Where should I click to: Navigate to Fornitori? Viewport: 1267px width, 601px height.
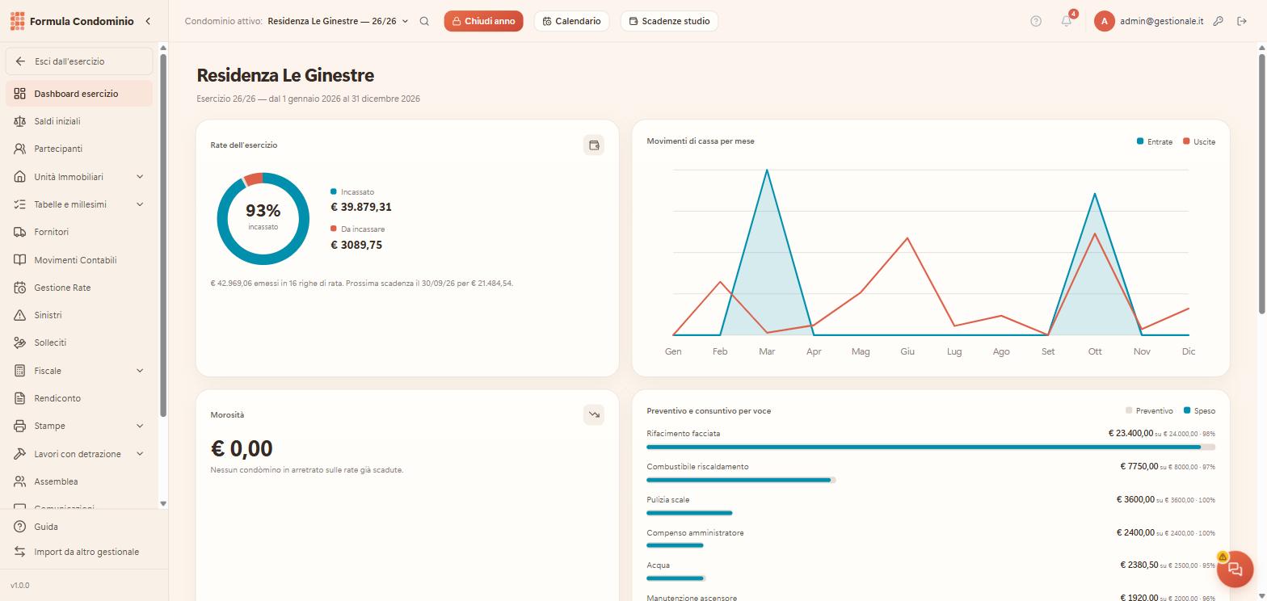(79, 232)
